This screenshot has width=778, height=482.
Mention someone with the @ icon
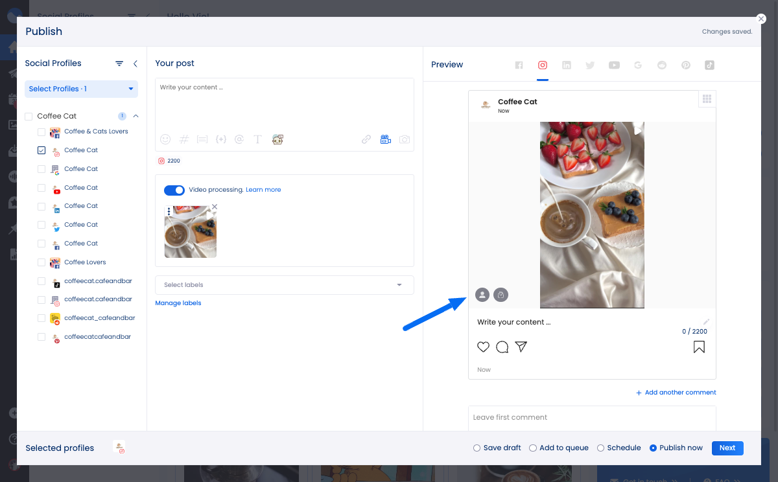point(239,139)
